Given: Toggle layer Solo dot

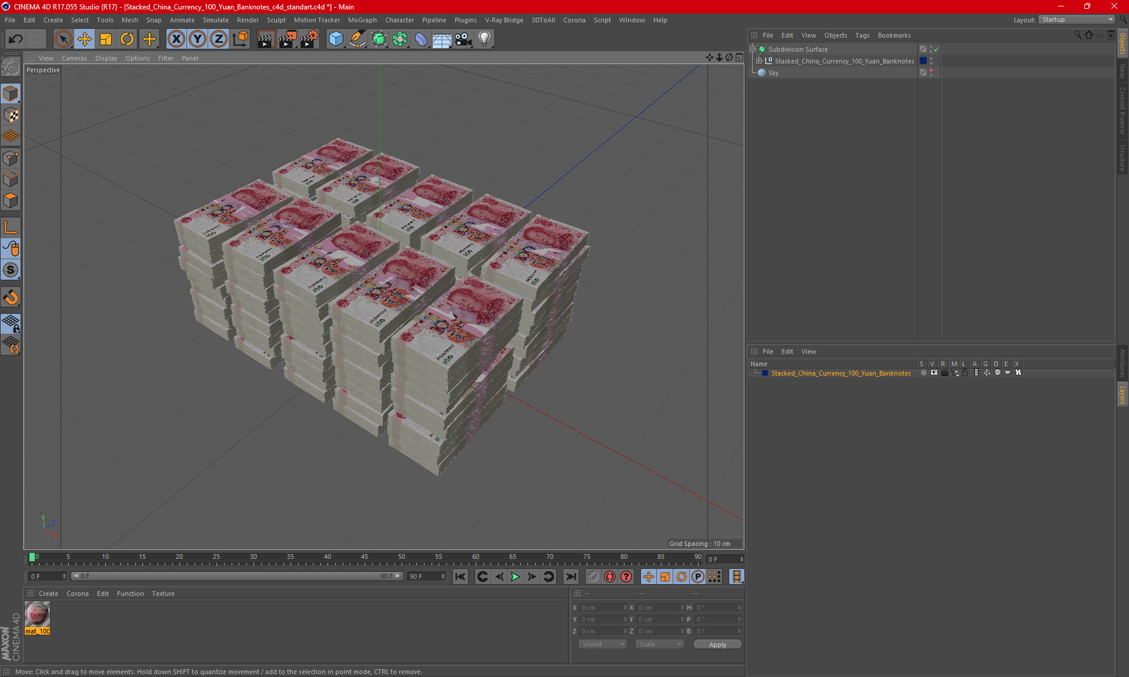Looking at the screenshot, I should tap(923, 373).
